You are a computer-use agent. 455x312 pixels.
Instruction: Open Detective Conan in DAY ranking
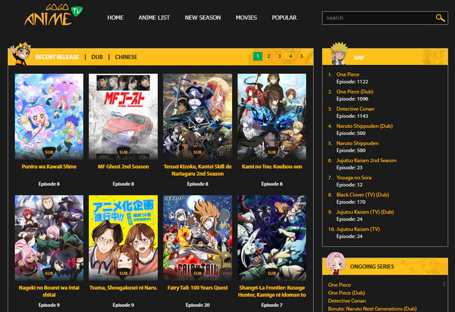355,109
